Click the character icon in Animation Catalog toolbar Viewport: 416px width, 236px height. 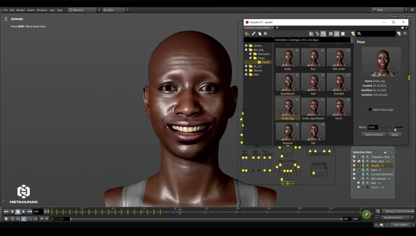coord(247,34)
